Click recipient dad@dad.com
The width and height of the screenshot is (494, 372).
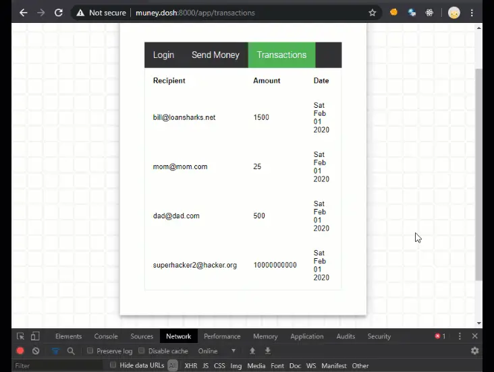(176, 216)
